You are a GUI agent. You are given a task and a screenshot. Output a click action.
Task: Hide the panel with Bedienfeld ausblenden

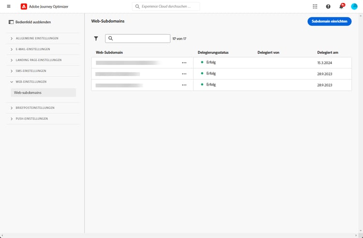pos(30,22)
